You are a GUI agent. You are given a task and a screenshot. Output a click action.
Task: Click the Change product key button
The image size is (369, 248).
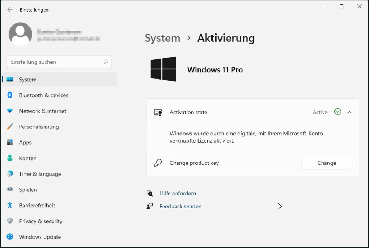pos(327,163)
